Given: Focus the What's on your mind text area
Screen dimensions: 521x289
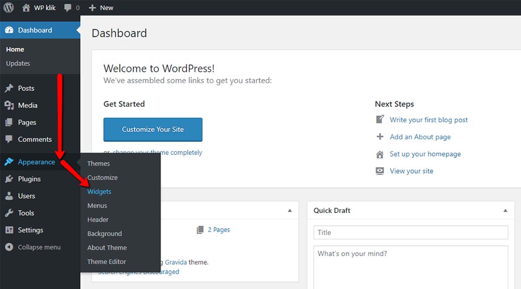Looking at the screenshot, I should point(411,267).
